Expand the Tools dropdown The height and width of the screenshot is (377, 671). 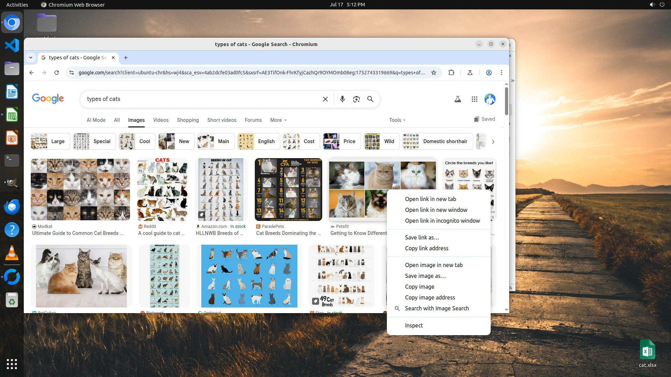click(397, 120)
